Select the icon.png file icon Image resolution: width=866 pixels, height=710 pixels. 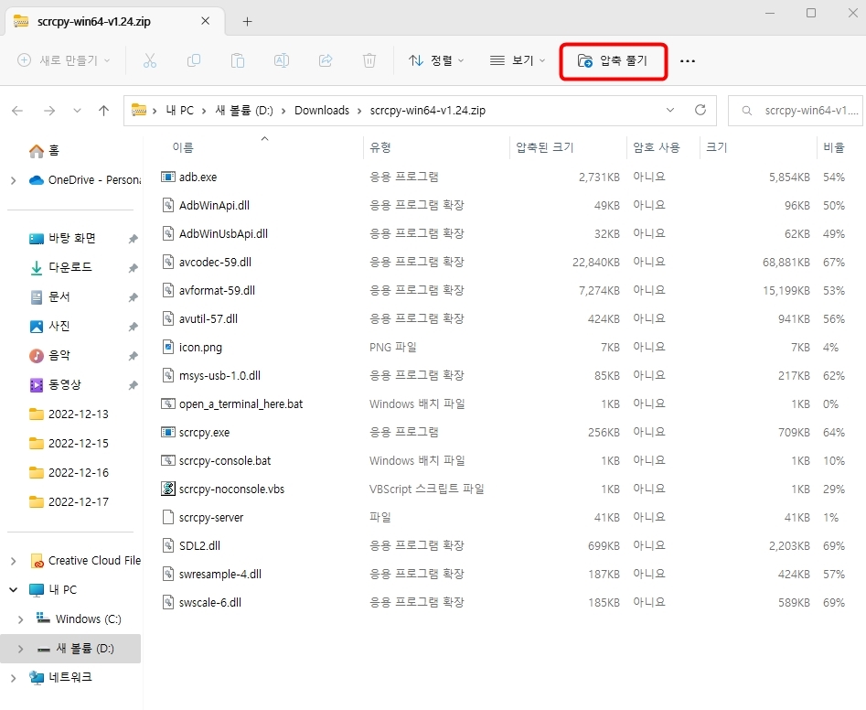(168, 347)
